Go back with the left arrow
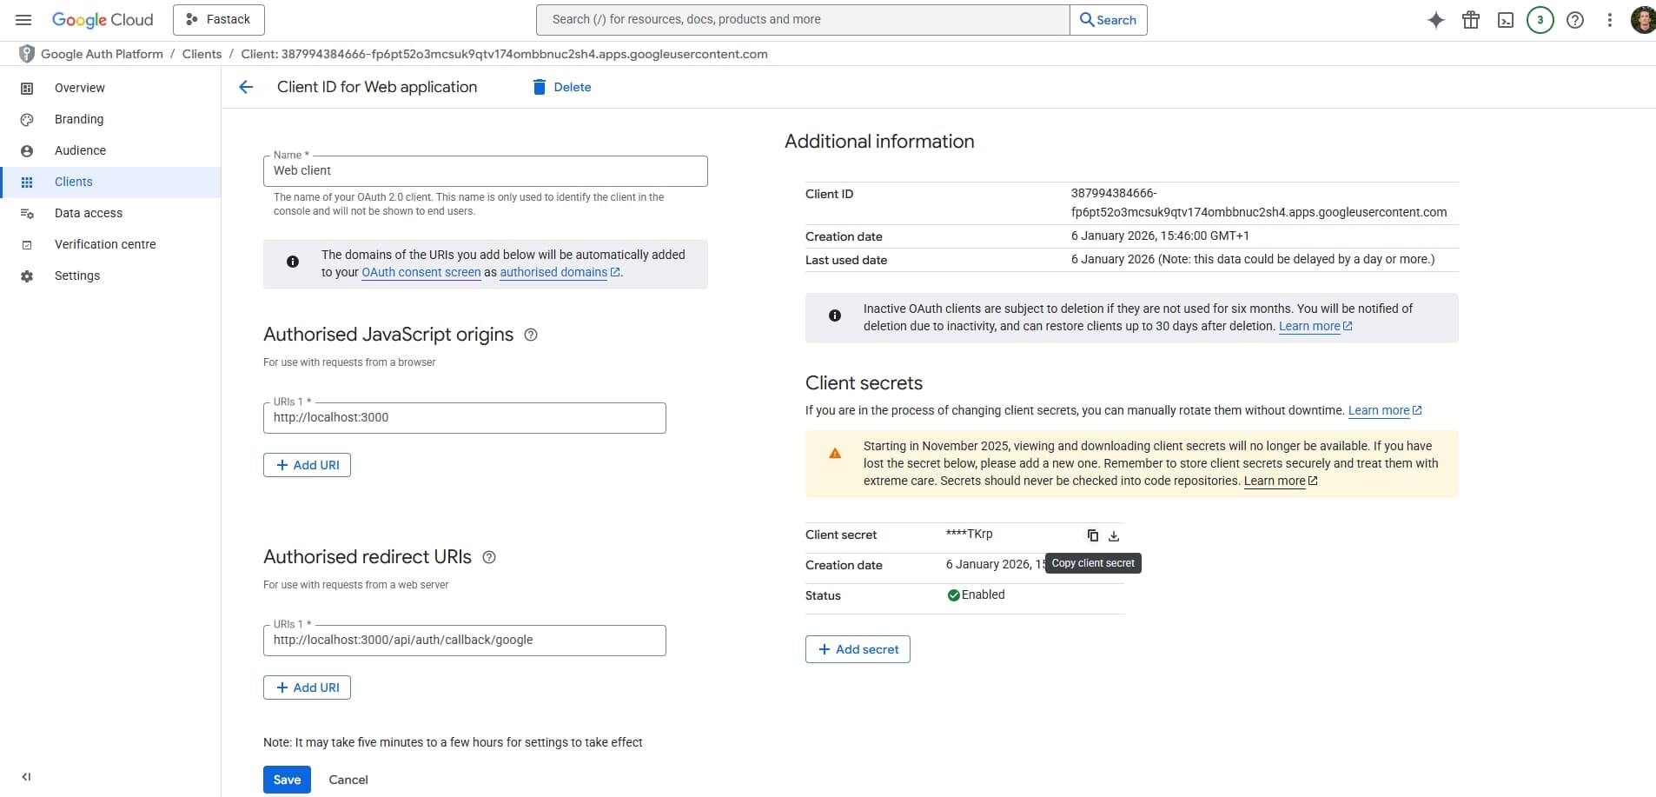This screenshot has width=1656, height=797. pos(246,87)
